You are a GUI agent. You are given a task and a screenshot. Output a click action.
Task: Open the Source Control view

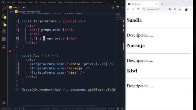click(x=4, y=24)
